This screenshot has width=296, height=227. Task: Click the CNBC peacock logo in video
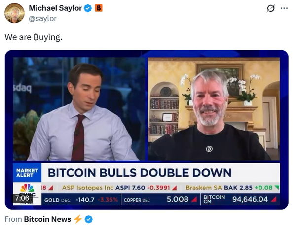27,188
